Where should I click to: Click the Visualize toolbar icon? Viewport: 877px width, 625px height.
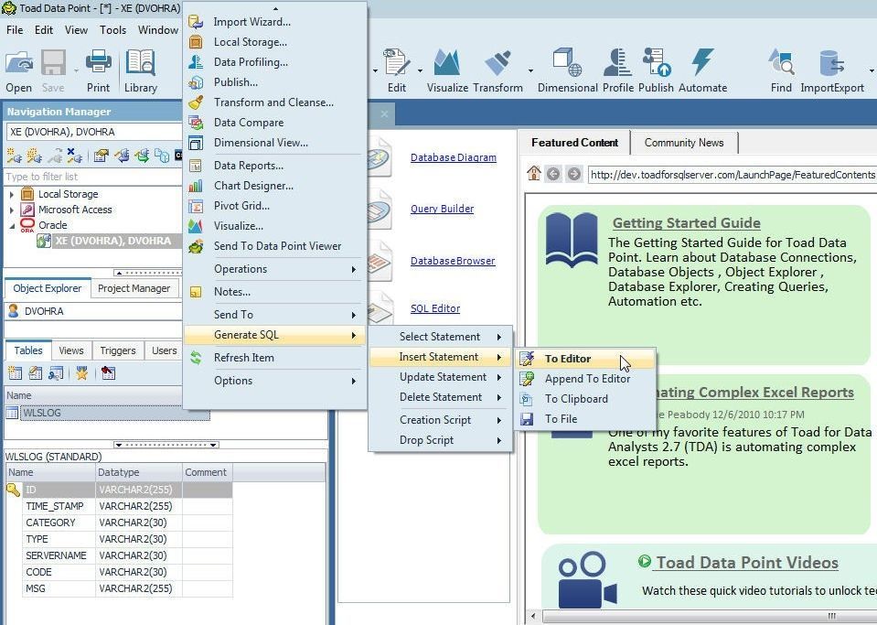pos(447,62)
